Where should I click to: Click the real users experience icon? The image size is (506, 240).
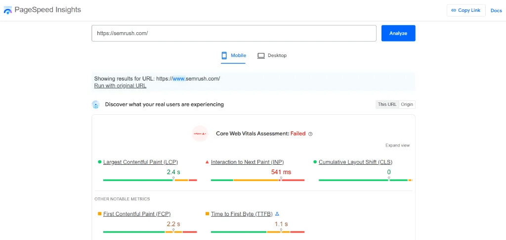point(96,104)
